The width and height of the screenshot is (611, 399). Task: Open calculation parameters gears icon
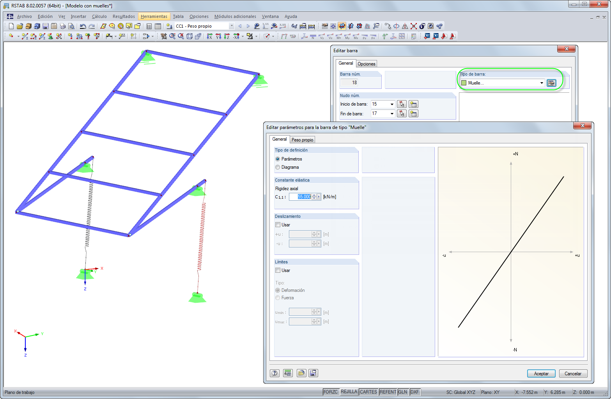click(439, 26)
